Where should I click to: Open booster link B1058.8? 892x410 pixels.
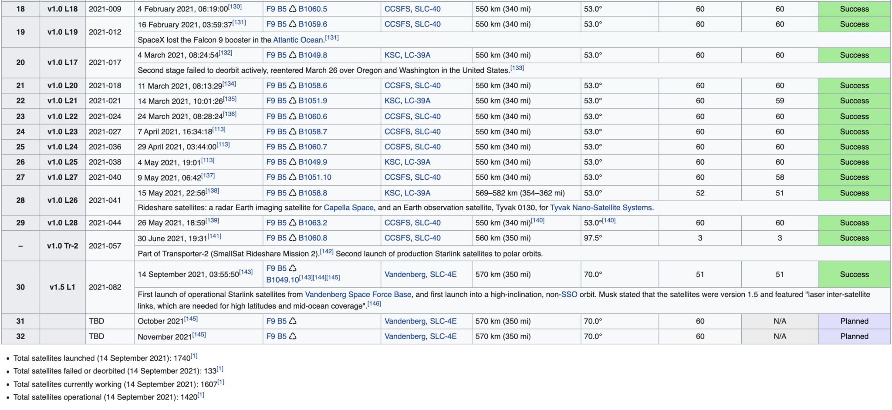pyautogui.click(x=312, y=193)
